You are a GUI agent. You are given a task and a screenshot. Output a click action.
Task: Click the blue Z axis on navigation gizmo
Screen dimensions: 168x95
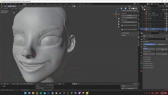point(116,11)
